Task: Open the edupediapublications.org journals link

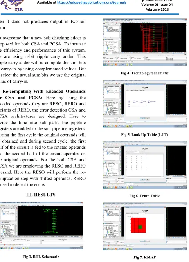Action: click(x=92, y=2)
